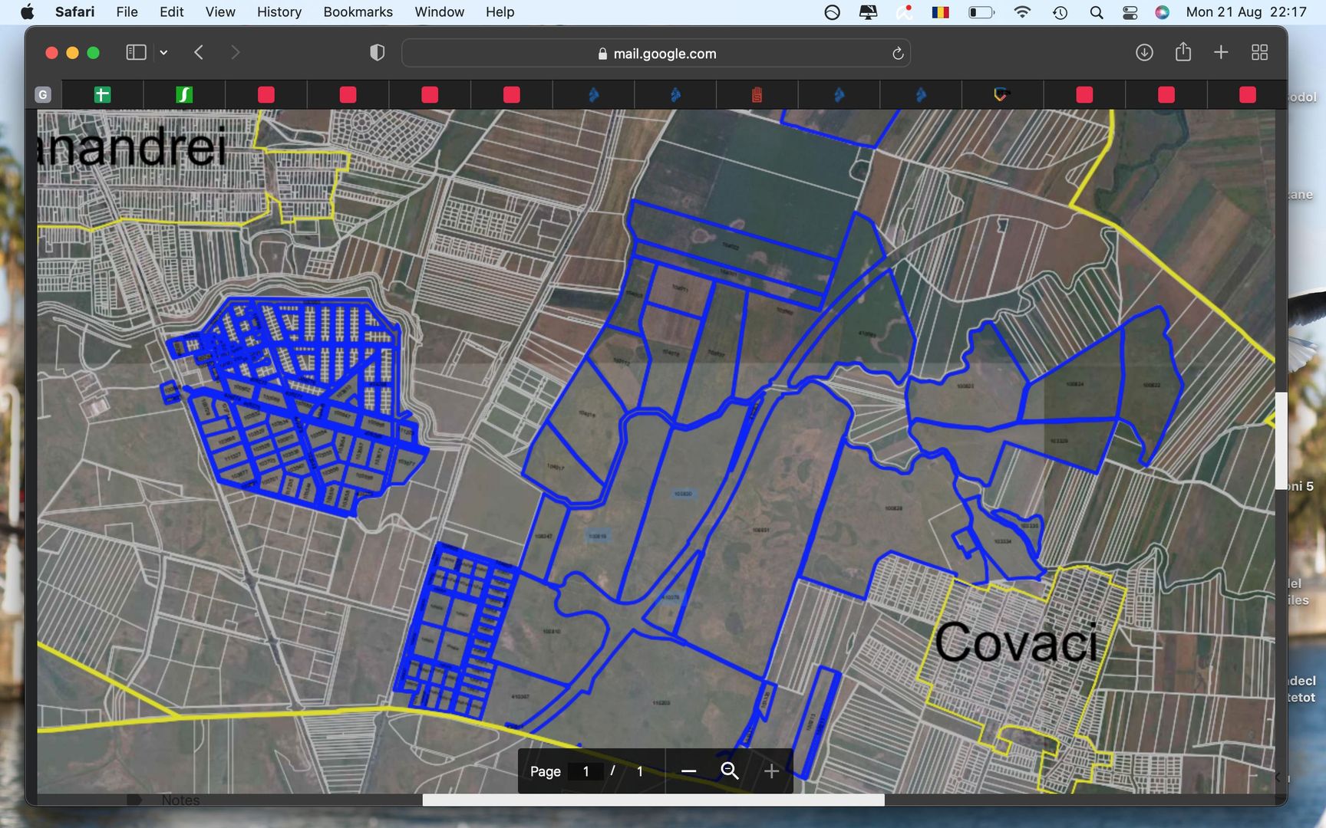The height and width of the screenshot is (828, 1326).
Task: Open the Share menu in toolbar
Action: click(x=1183, y=52)
